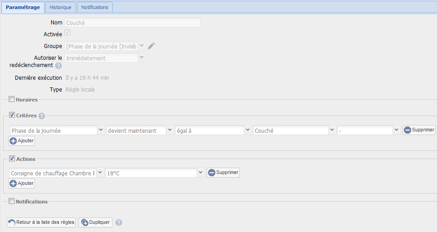Return to rules list with Retour button
The height and width of the screenshot is (232, 437).
click(41, 222)
